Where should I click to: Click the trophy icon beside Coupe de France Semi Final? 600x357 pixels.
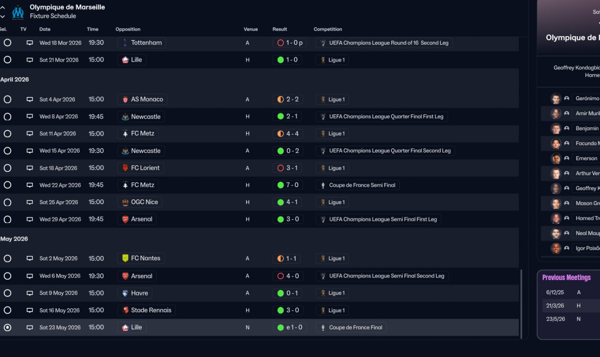pos(323,185)
